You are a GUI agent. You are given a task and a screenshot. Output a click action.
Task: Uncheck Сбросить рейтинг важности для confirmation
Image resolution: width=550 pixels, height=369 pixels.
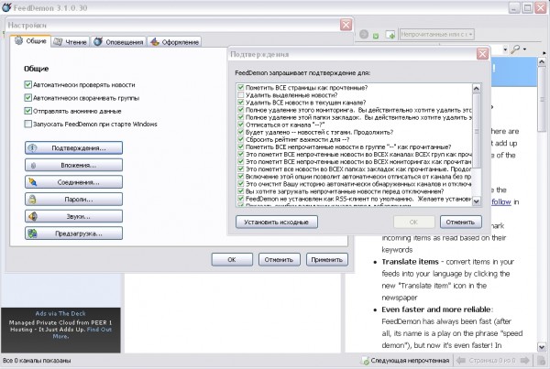coord(240,139)
